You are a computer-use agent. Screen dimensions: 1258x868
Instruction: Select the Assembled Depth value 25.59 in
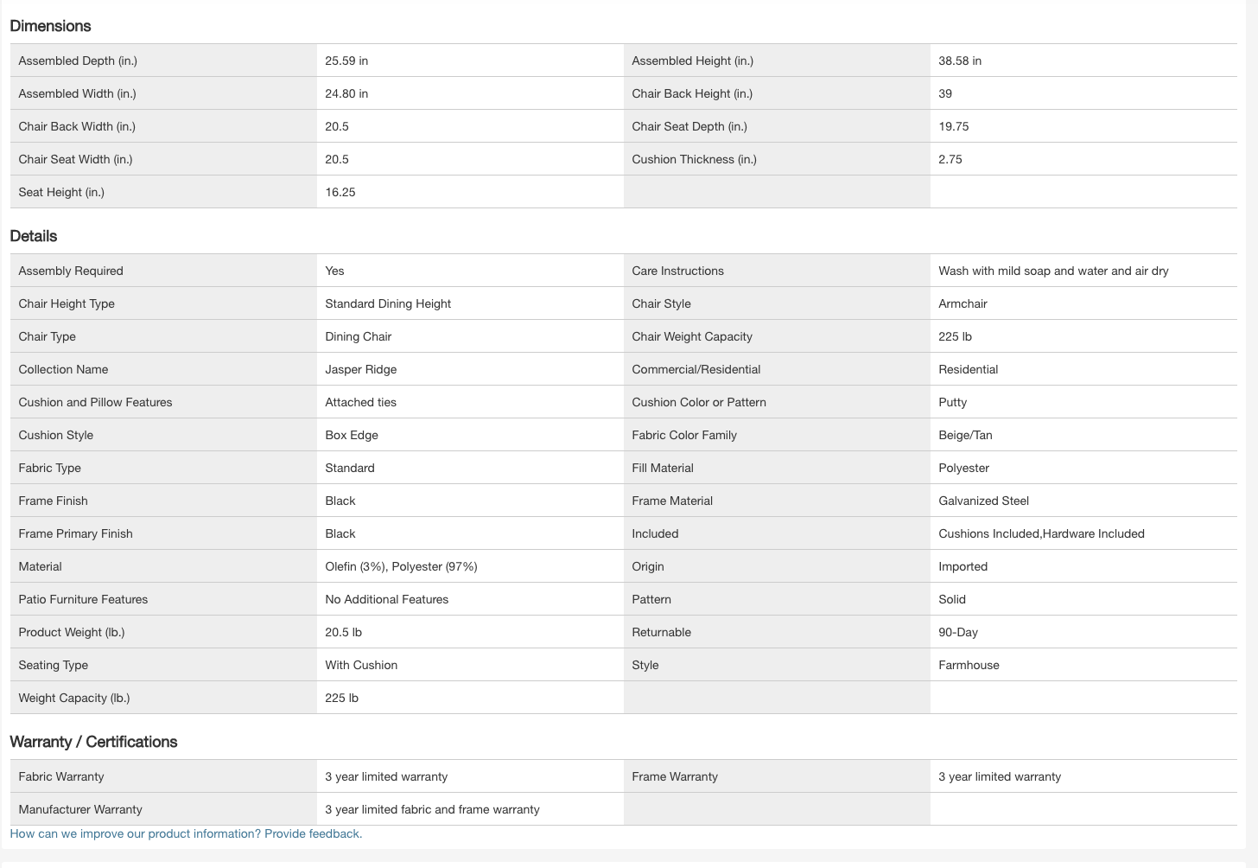pos(346,61)
